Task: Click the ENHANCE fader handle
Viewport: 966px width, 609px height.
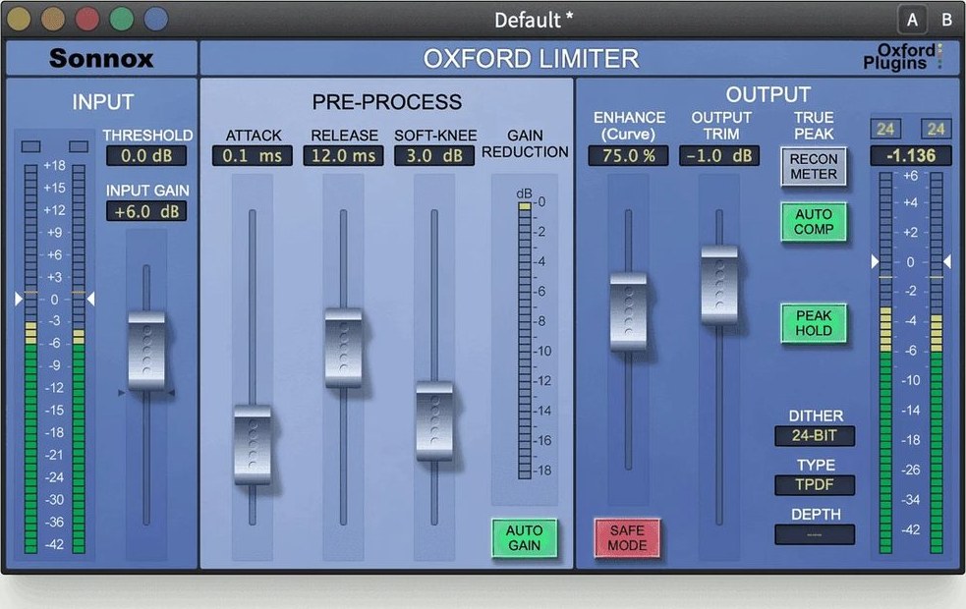Action: point(628,312)
